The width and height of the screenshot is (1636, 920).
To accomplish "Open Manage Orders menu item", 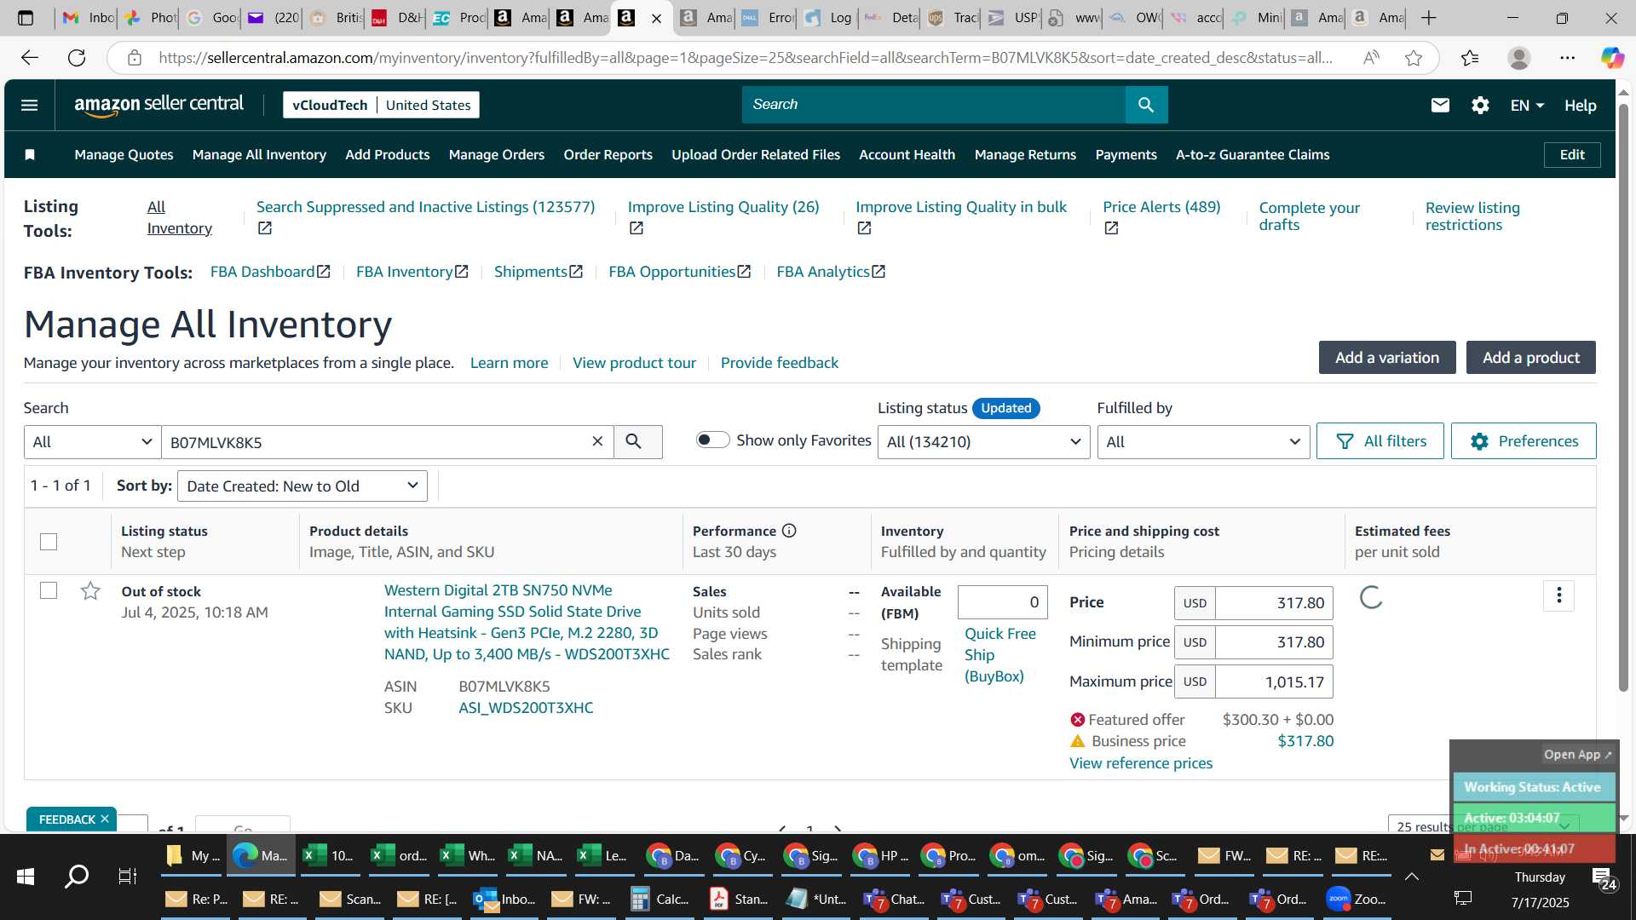I will coord(496,154).
